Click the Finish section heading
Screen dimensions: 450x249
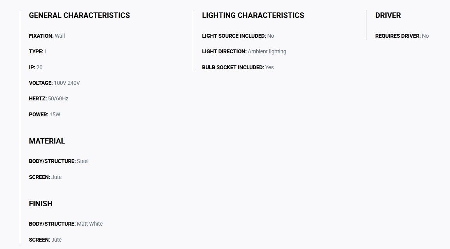coord(40,203)
